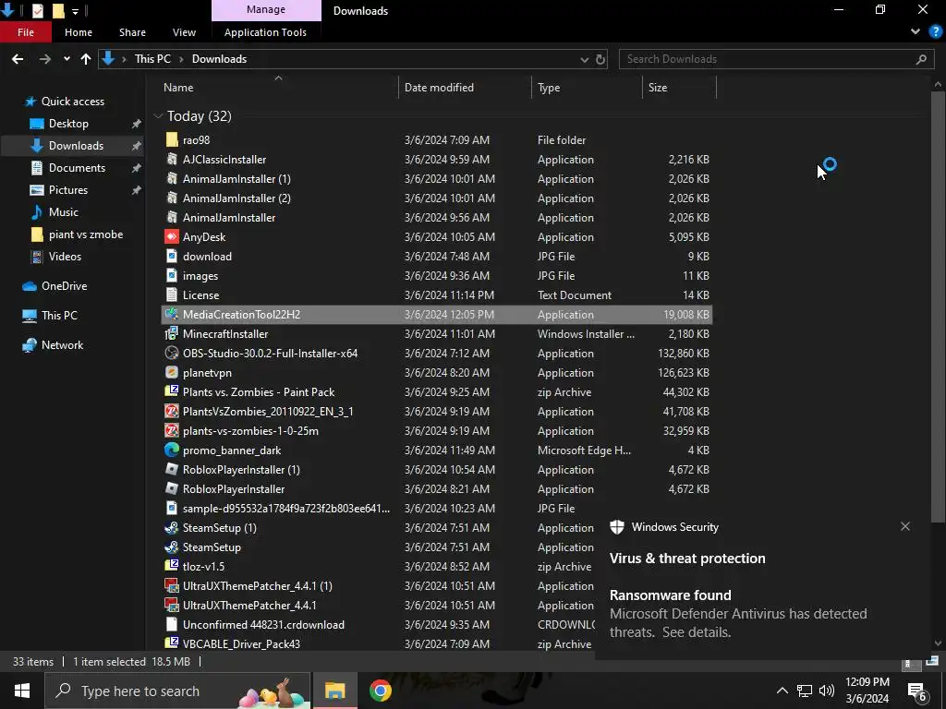Open the taskbar volume control
Screen dimensions: 946x709
[827, 691]
